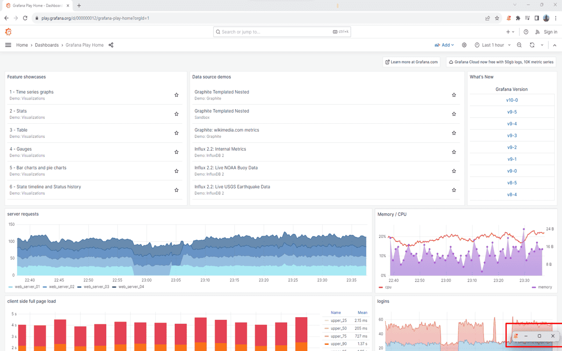Open the help question mark menu
This screenshot has width=562, height=351.
[526, 32]
